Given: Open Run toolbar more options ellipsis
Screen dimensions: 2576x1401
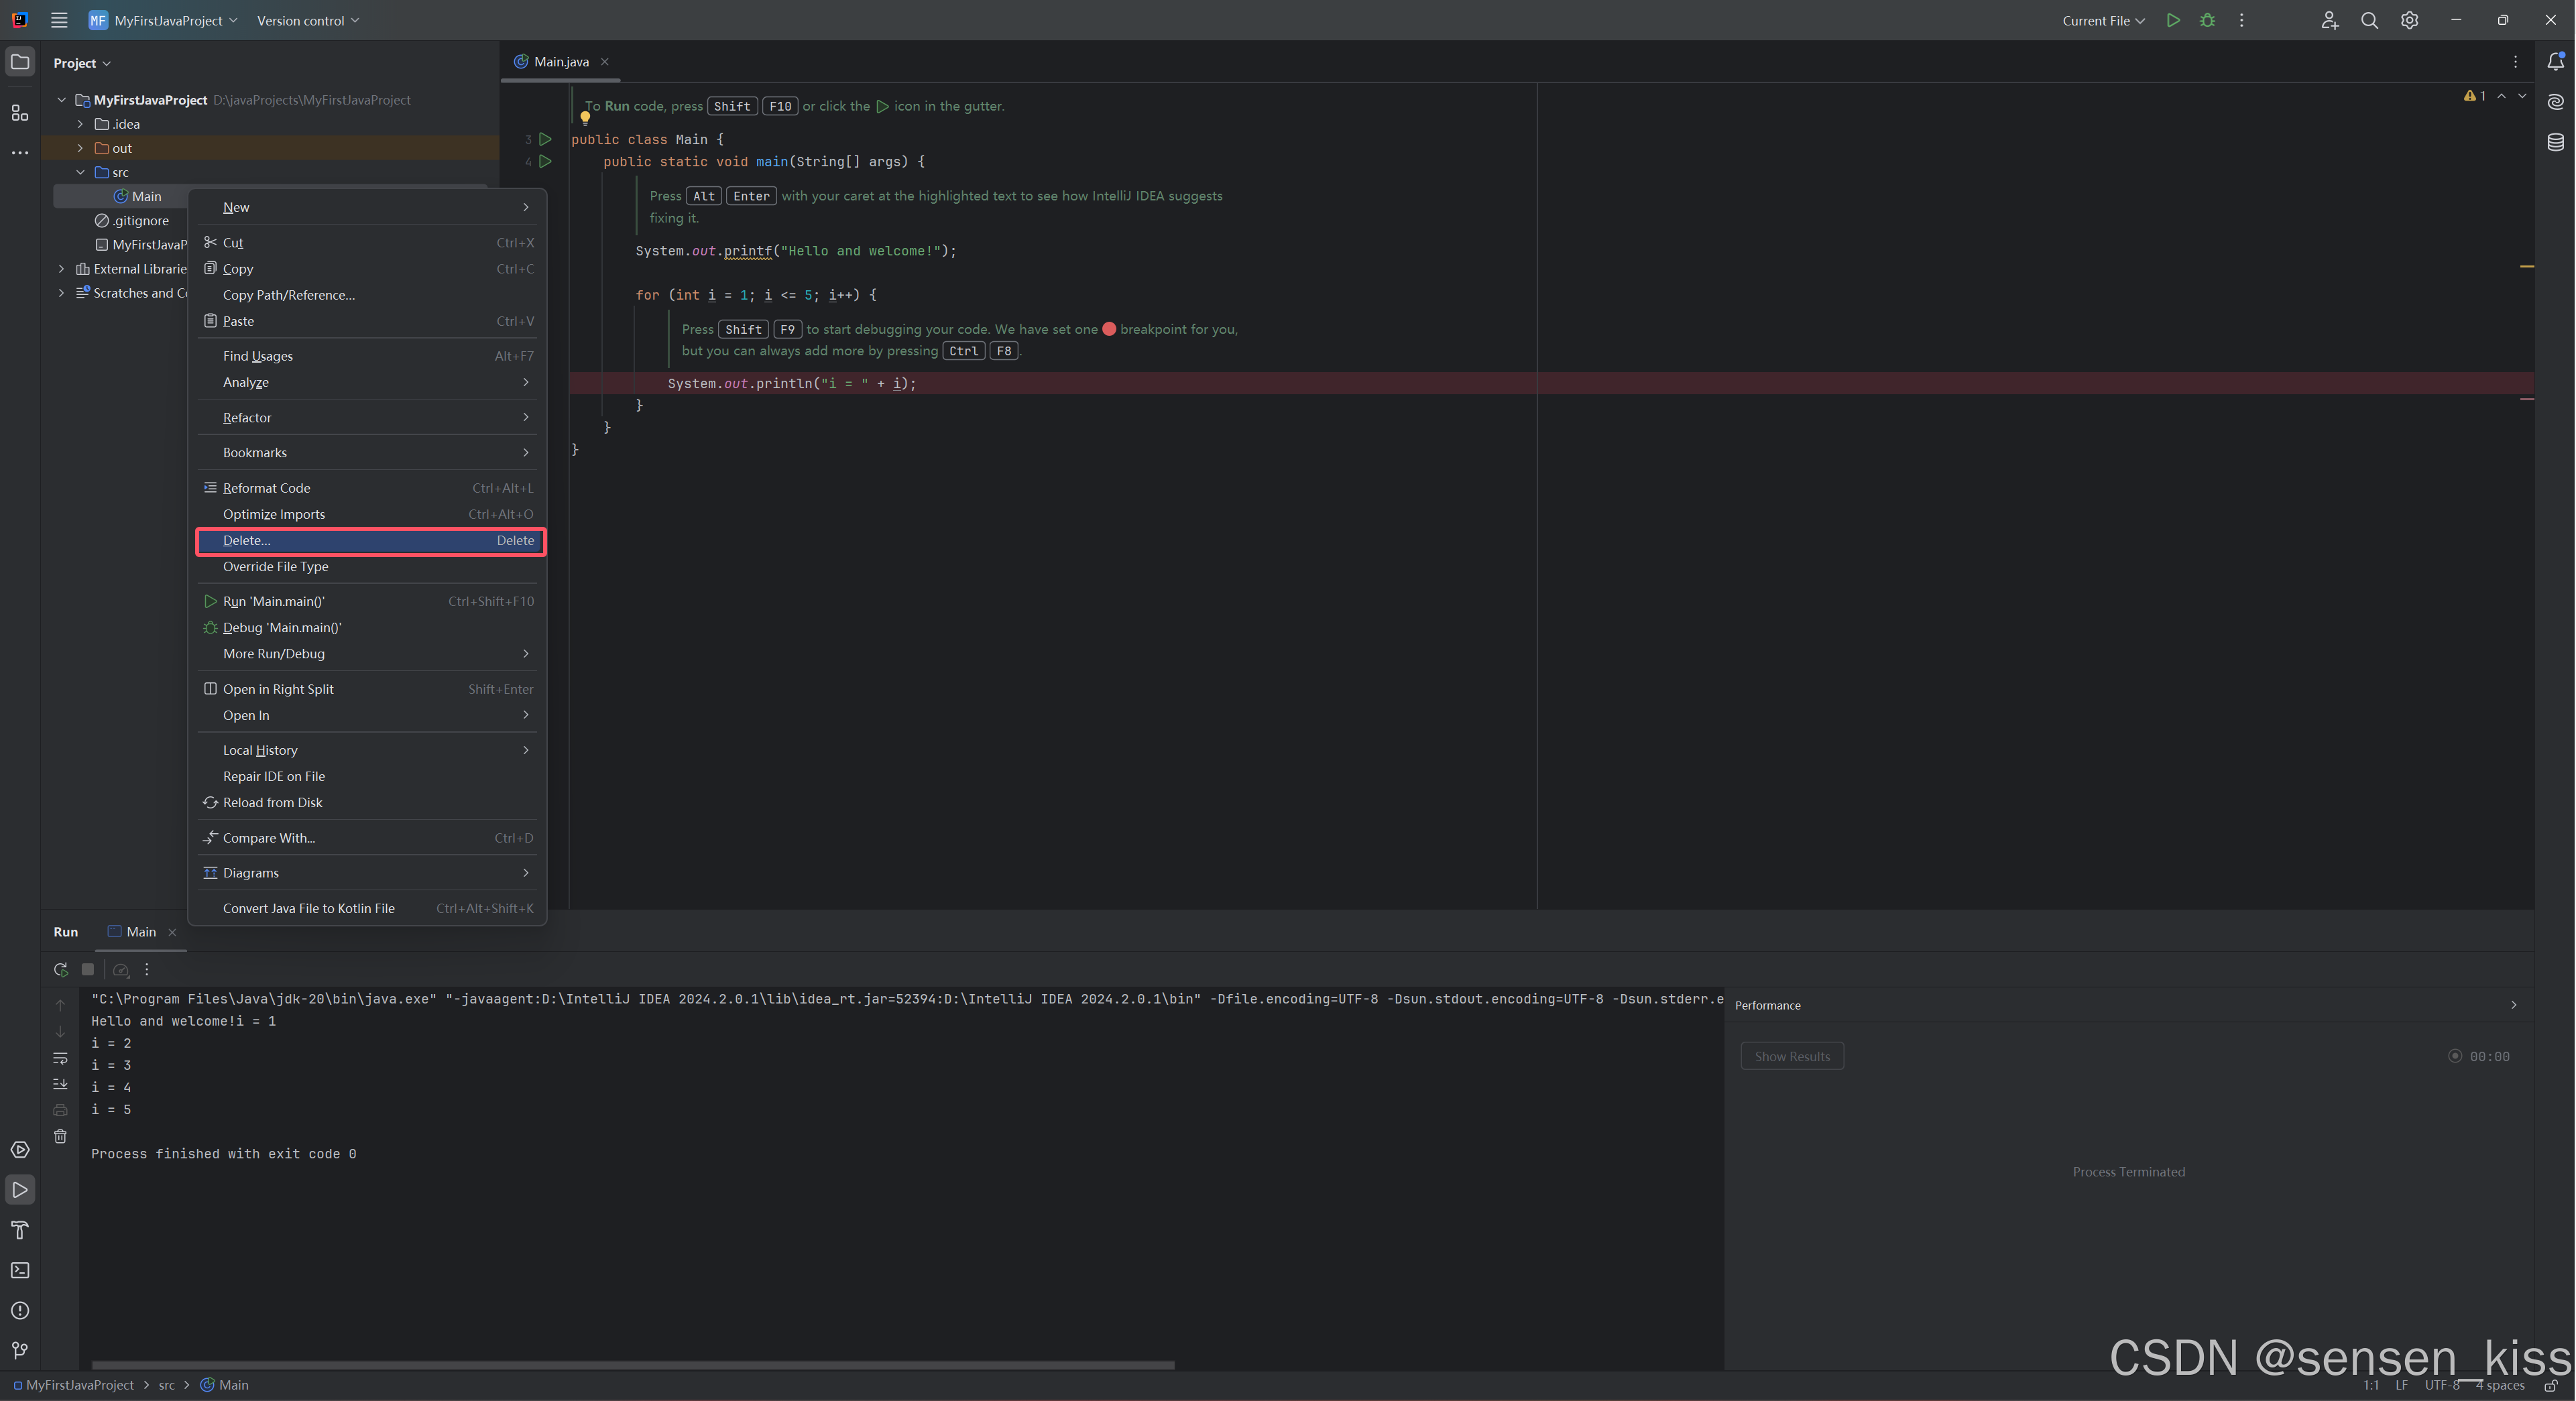Looking at the screenshot, I should tap(147, 969).
